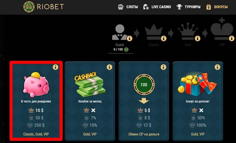Click the pink piggy bank image
This screenshot has width=236, height=143.
coord(36,85)
